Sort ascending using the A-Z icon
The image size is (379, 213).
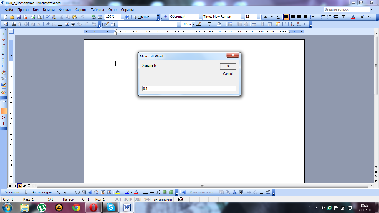tap(292, 24)
